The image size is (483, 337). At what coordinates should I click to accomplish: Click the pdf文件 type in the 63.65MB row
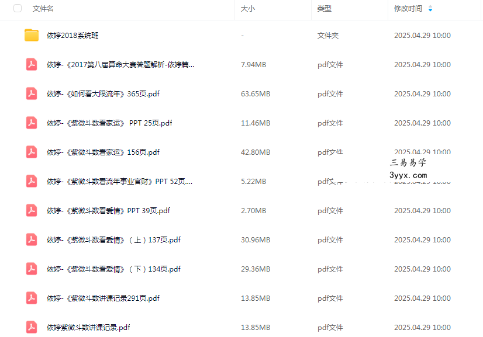330,94
